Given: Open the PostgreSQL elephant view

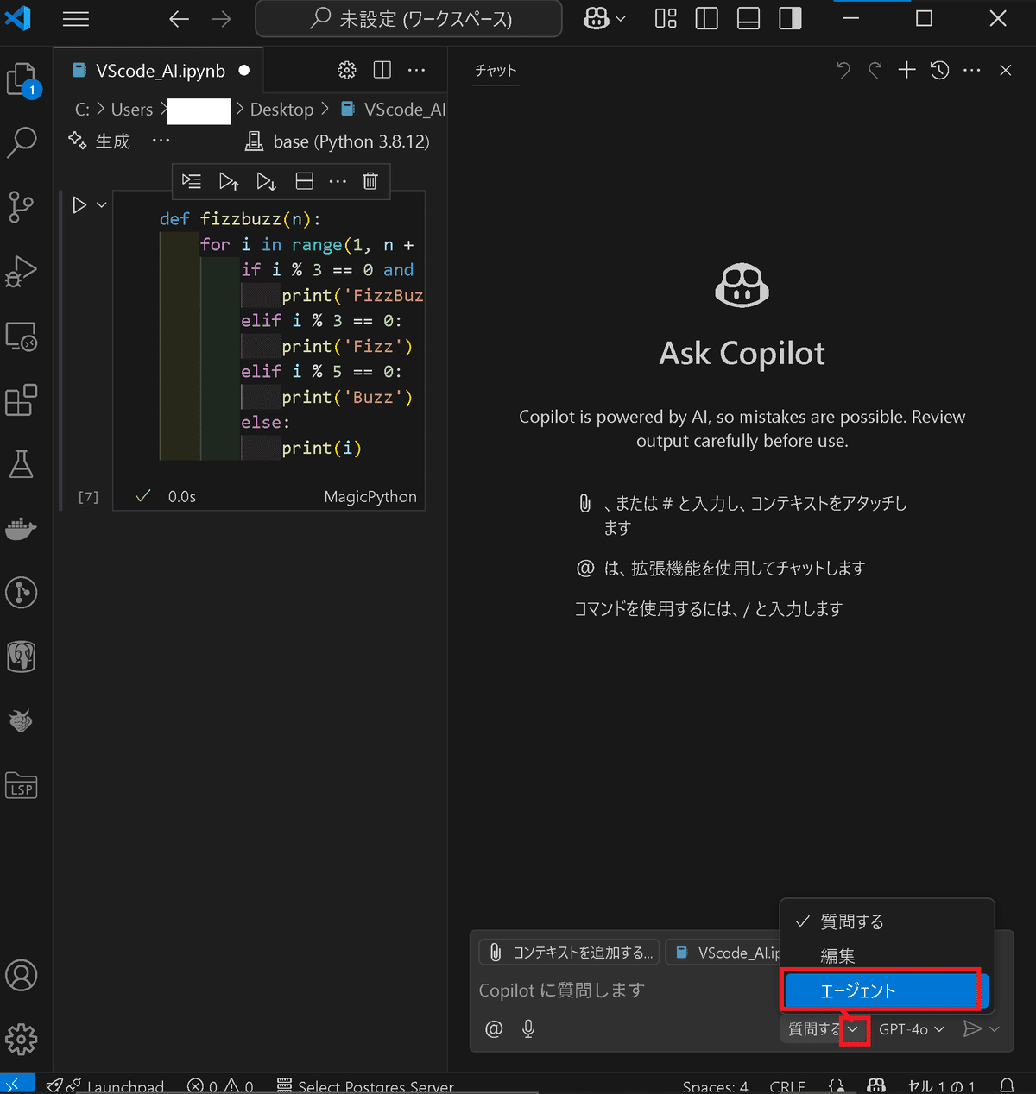Looking at the screenshot, I should click(x=22, y=657).
